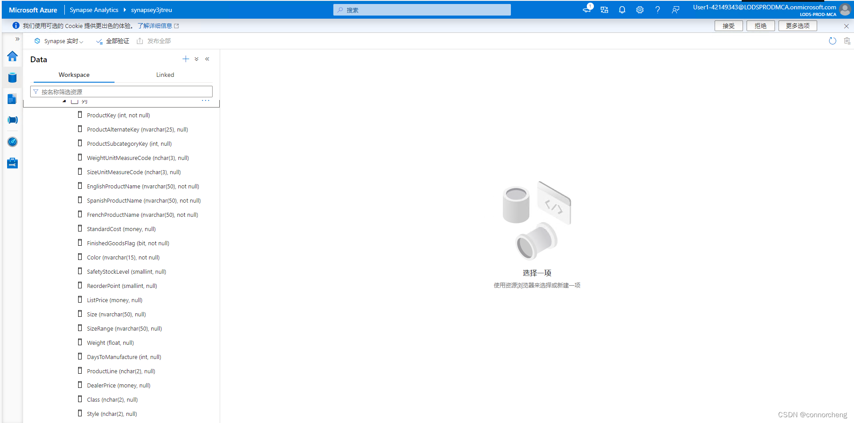
Task: Open the Integrate hub icon
Action: click(12, 120)
